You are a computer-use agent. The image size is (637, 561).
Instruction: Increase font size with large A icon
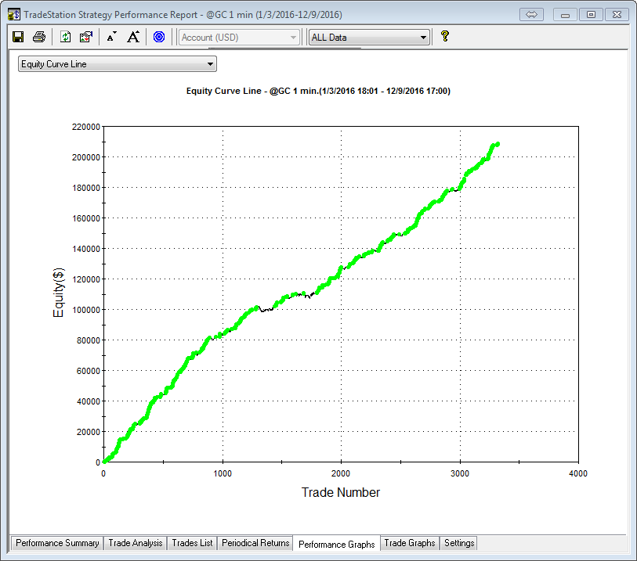[x=133, y=37]
